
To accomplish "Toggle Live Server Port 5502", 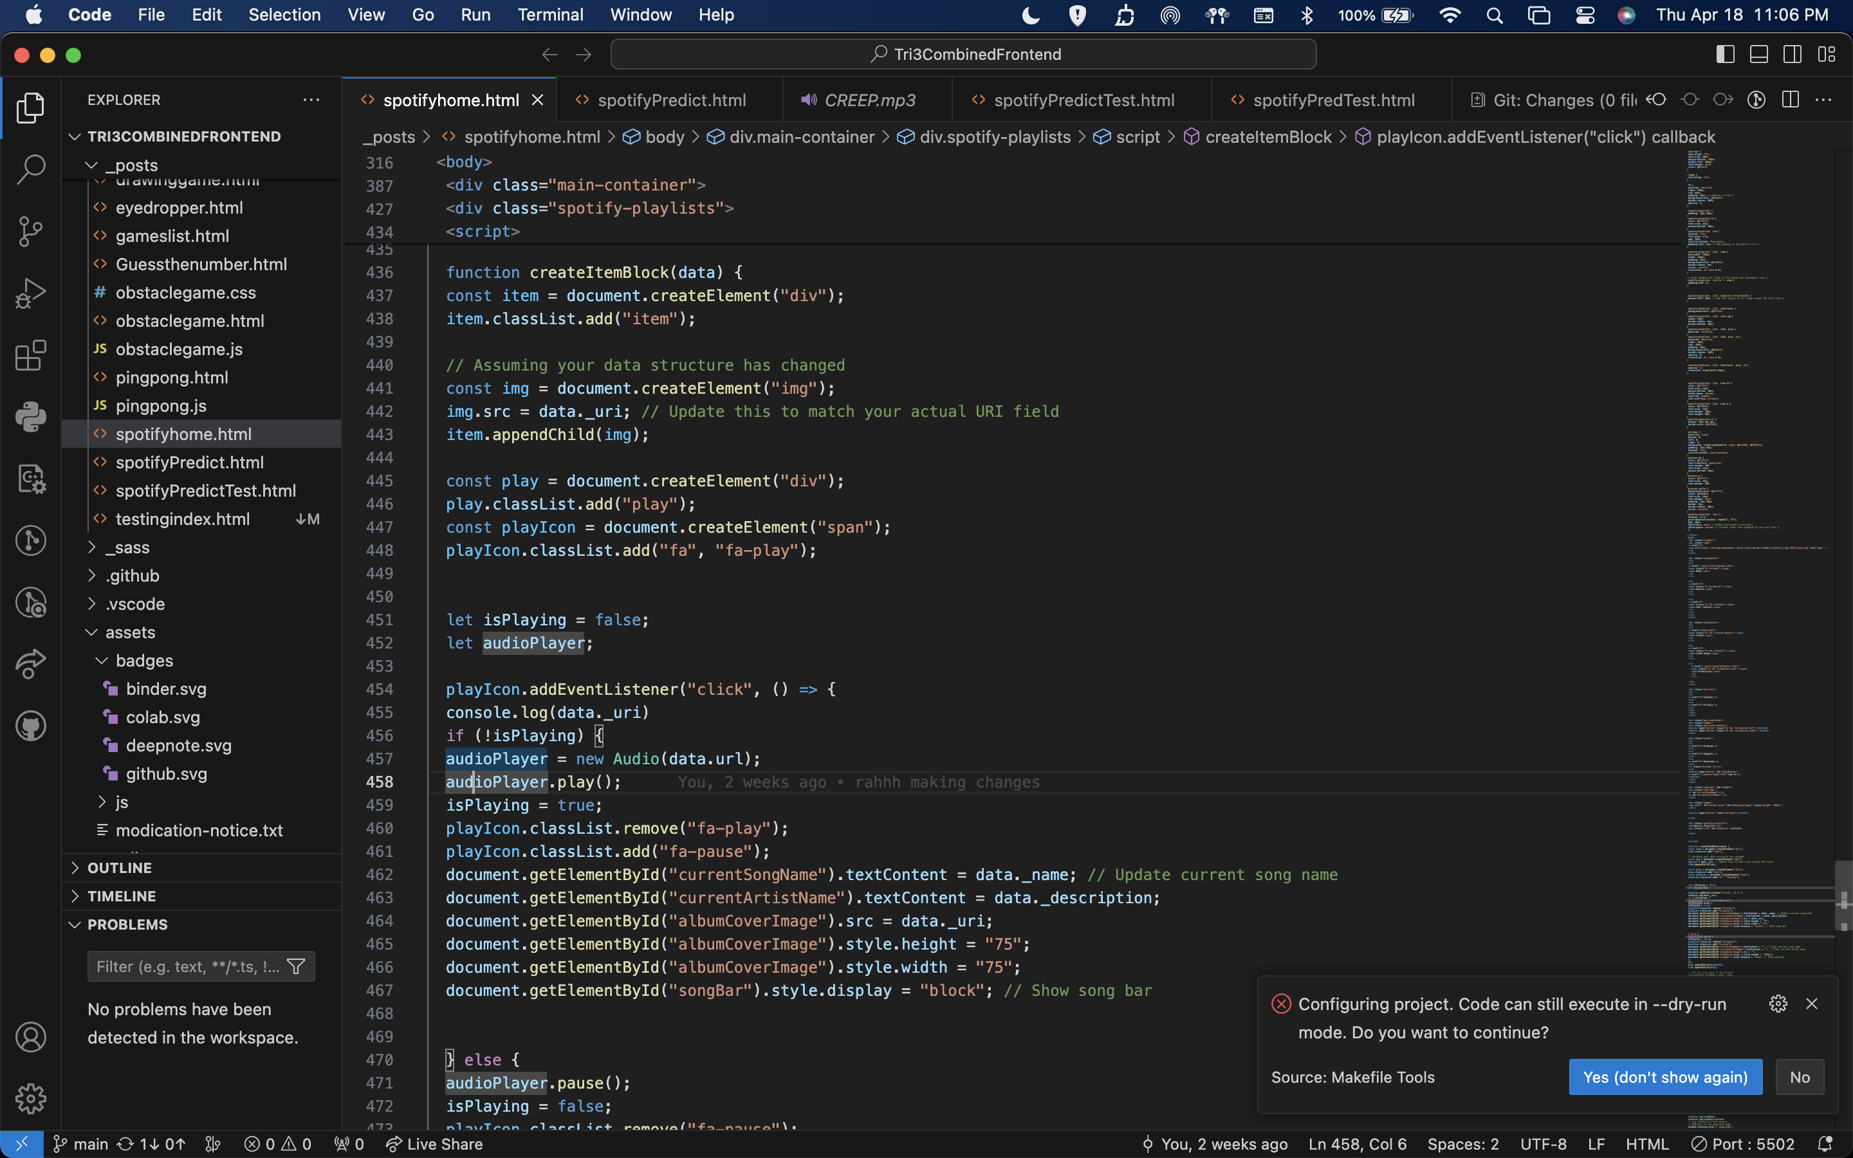I will [1743, 1144].
